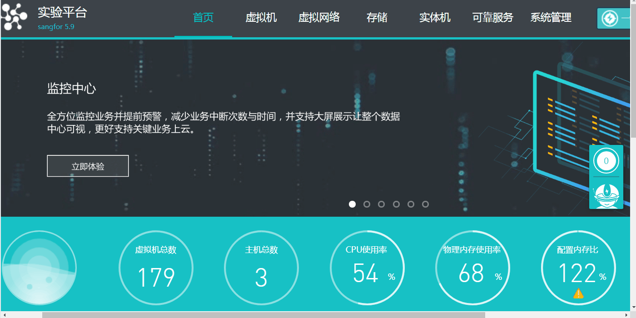
Task: Click the 物理内存使用率 circle
Action: click(472, 268)
